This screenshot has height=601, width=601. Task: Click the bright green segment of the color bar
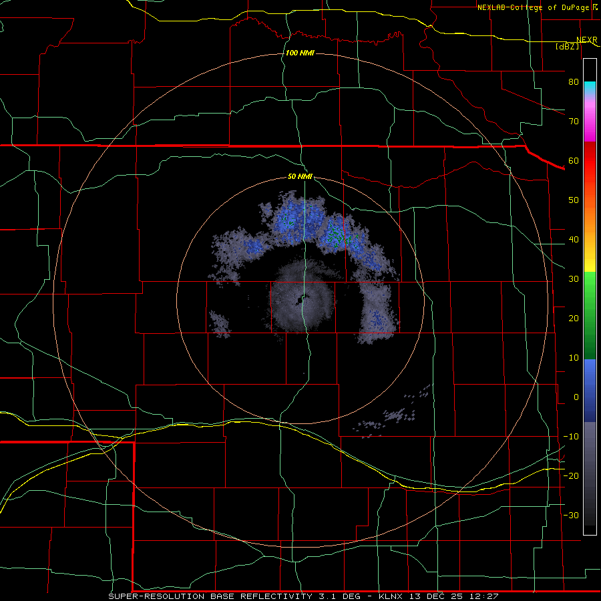click(x=590, y=286)
